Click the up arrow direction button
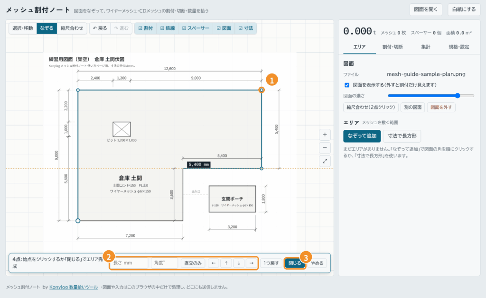 226,263
